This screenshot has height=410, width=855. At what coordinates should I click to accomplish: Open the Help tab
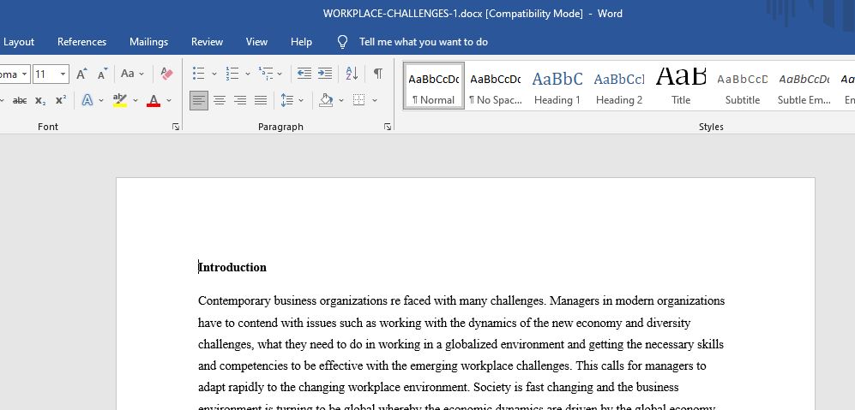[301, 42]
